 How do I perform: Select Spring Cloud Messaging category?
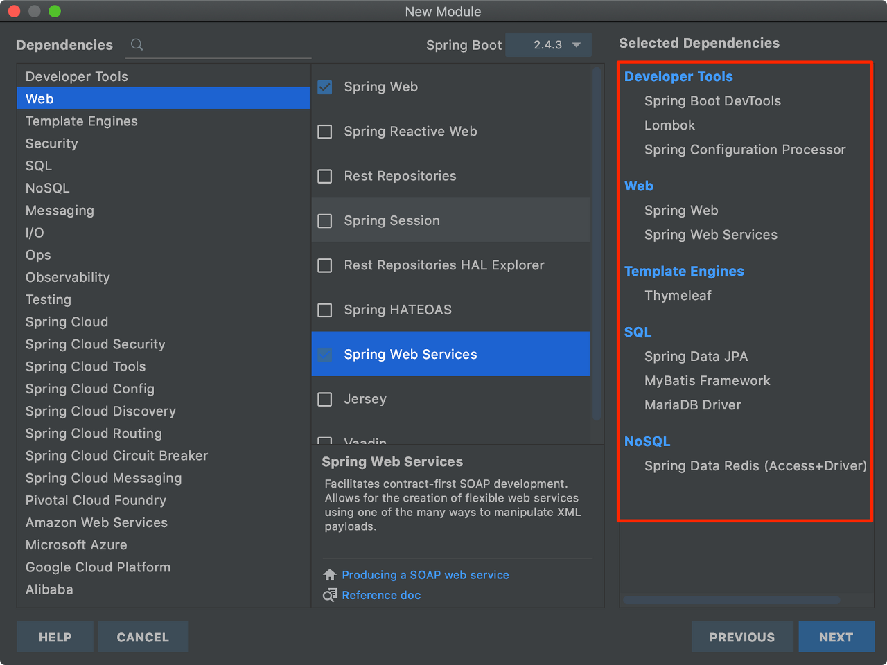click(x=164, y=478)
